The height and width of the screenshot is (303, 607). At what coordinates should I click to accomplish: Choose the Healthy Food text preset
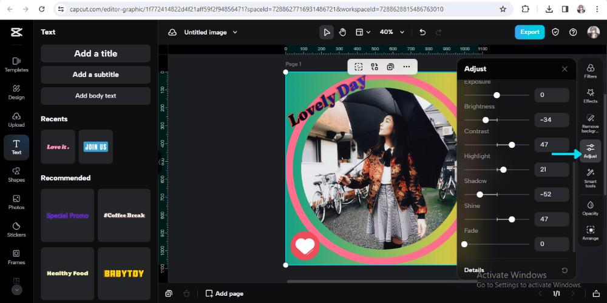pyautogui.click(x=67, y=274)
